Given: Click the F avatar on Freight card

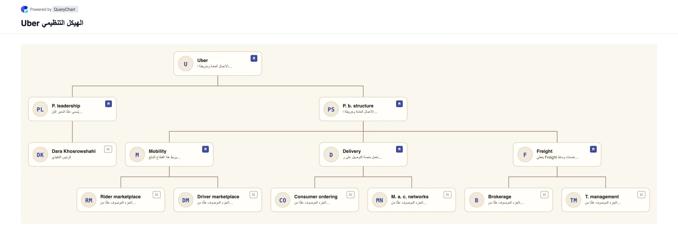Looking at the screenshot, I should (525, 155).
